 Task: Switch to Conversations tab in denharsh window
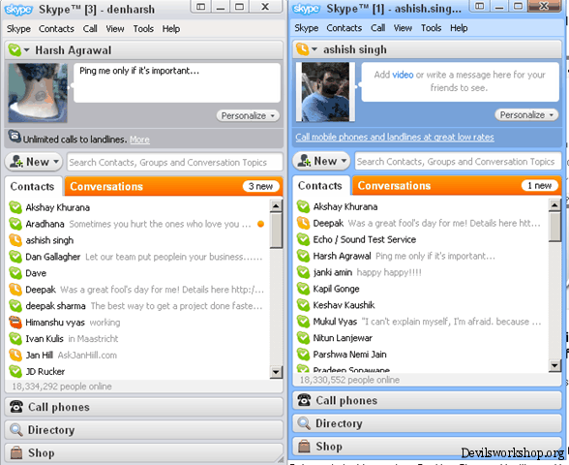pos(173,186)
